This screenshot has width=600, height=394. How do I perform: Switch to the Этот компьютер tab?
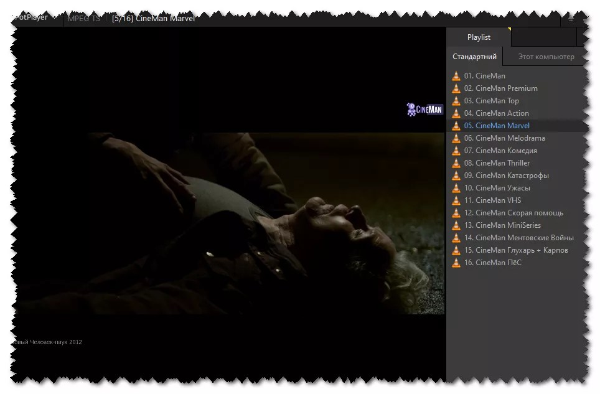pos(546,57)
